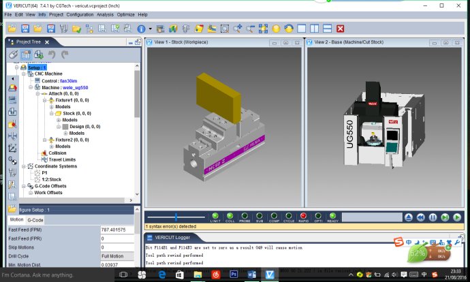
Task: Collapse the G-Code Offsets node
Action: (24, 186)
